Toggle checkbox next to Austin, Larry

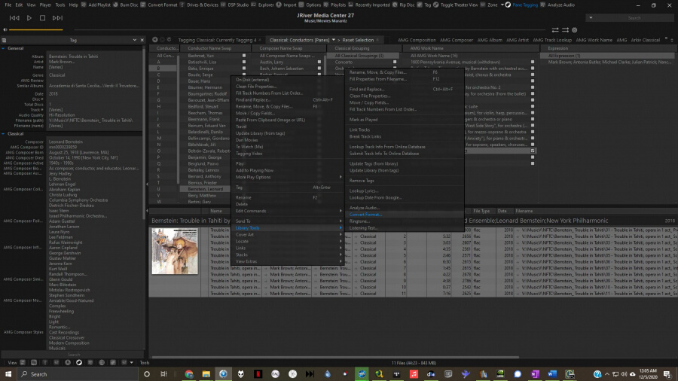[x=319, y=62]
